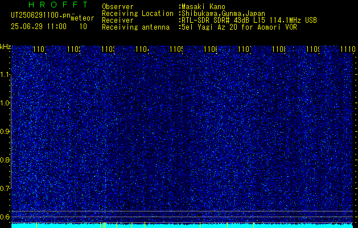Viewport: 358px width, 228px height.
Task: Select the location Shibukawa,Gunma,Japan
Action: click(x=222, y=14)
